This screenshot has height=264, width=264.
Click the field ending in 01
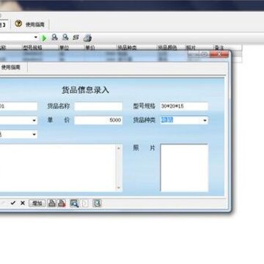tap(18, 106)
